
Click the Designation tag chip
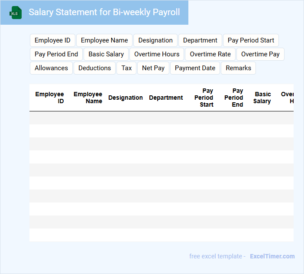coord(155,40)
